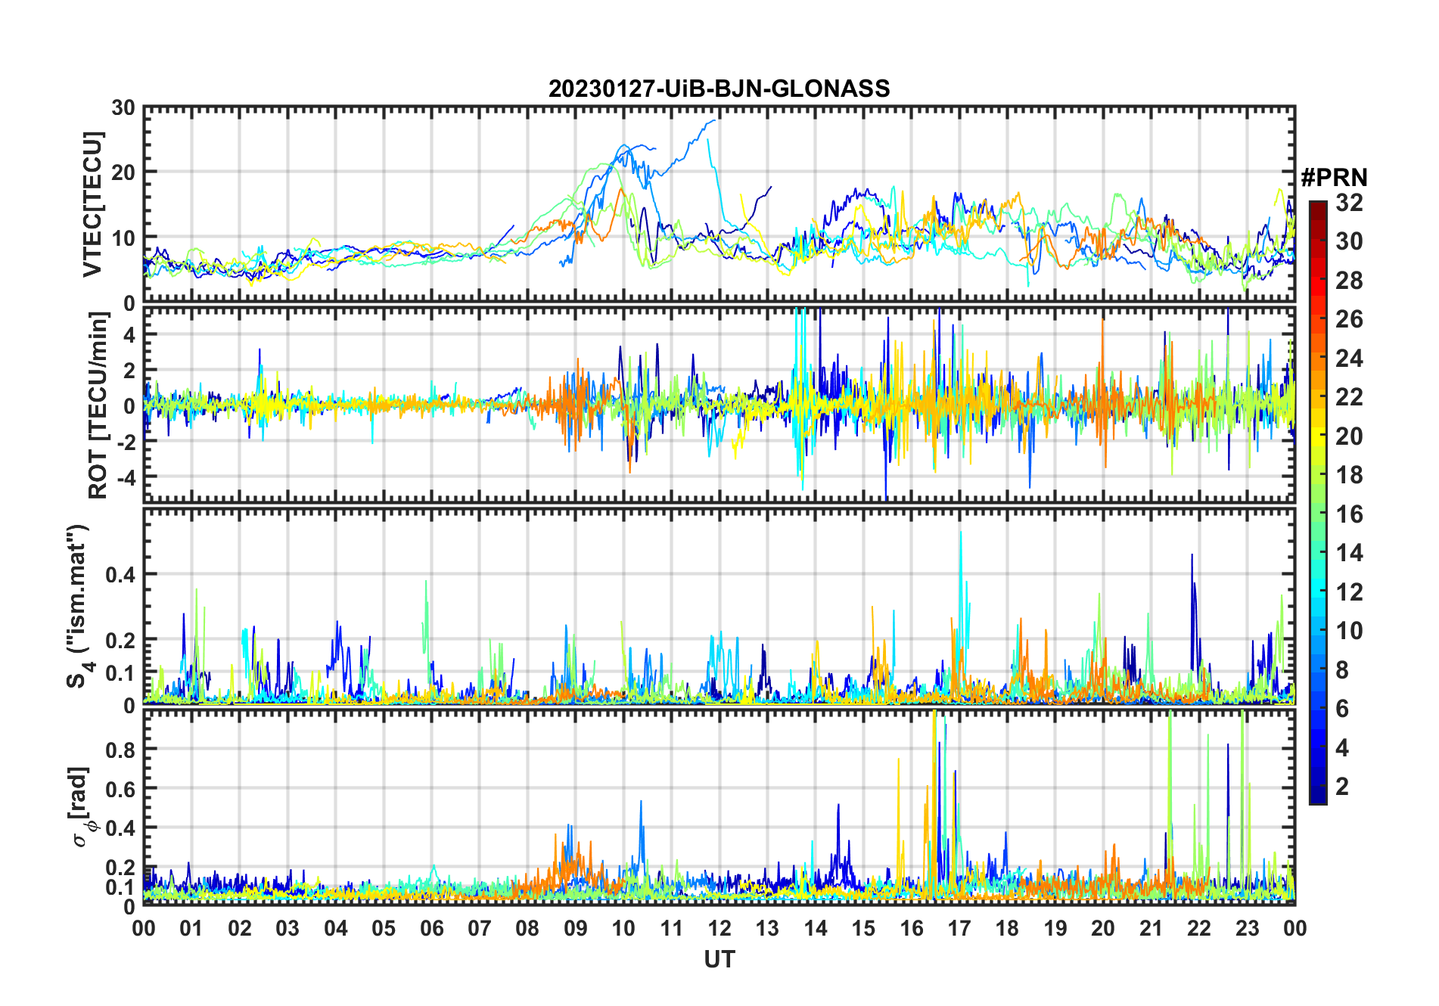The image size is (1439, 1006).
Task: Select the 06 hour tick on the UT axis
Action: click(x=431, y=928)
